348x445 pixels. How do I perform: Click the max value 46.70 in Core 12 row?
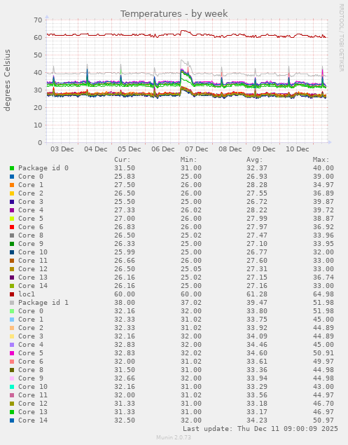(x=323, y=404)
